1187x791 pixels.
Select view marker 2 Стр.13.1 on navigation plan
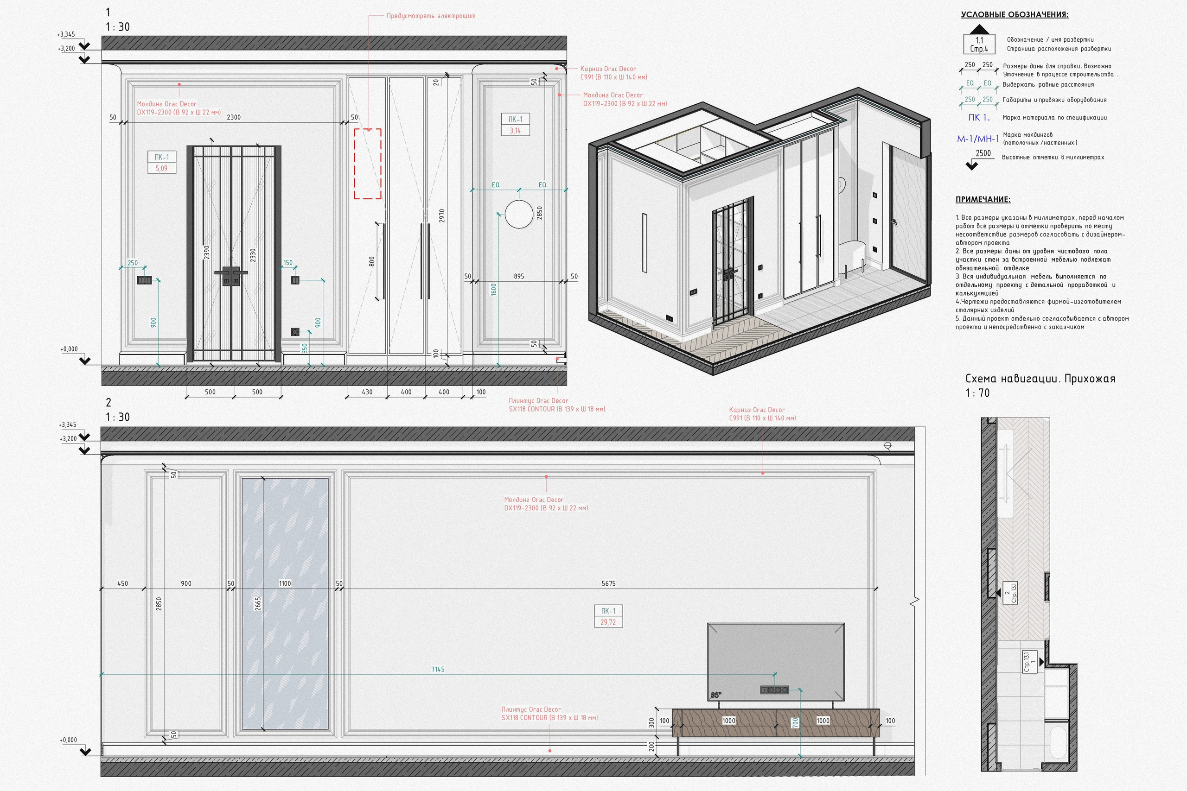(x=1009, y=593)
